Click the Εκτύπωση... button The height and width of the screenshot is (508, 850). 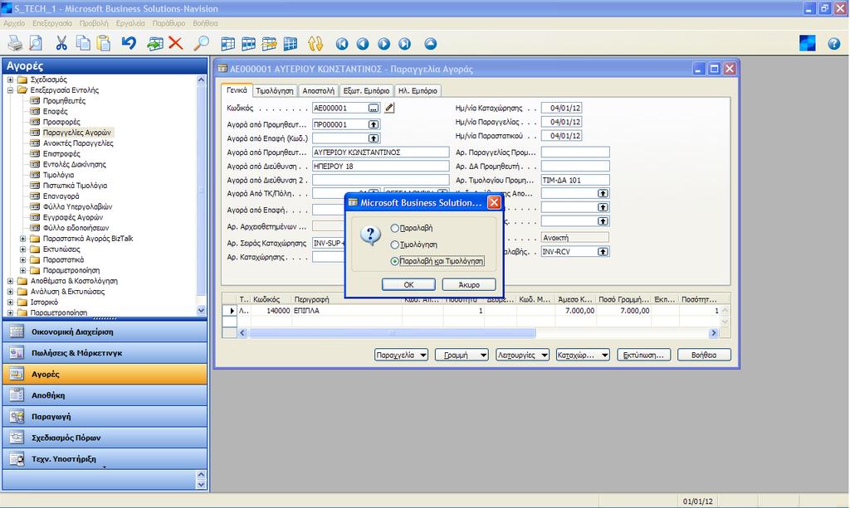(x=644, y=355)
